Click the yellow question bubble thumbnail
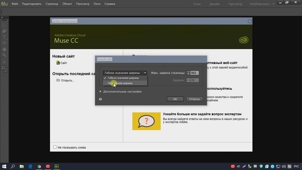This screenshot has width=302, height=170. 146,121
